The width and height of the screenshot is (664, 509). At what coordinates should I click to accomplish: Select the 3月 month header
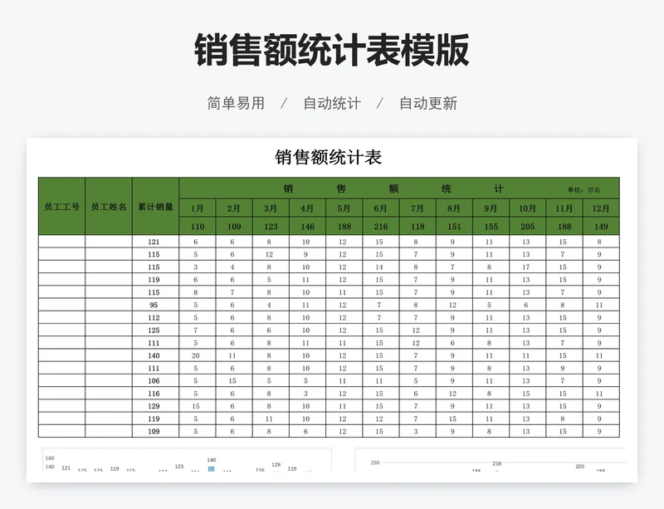[x=271, y=208]
